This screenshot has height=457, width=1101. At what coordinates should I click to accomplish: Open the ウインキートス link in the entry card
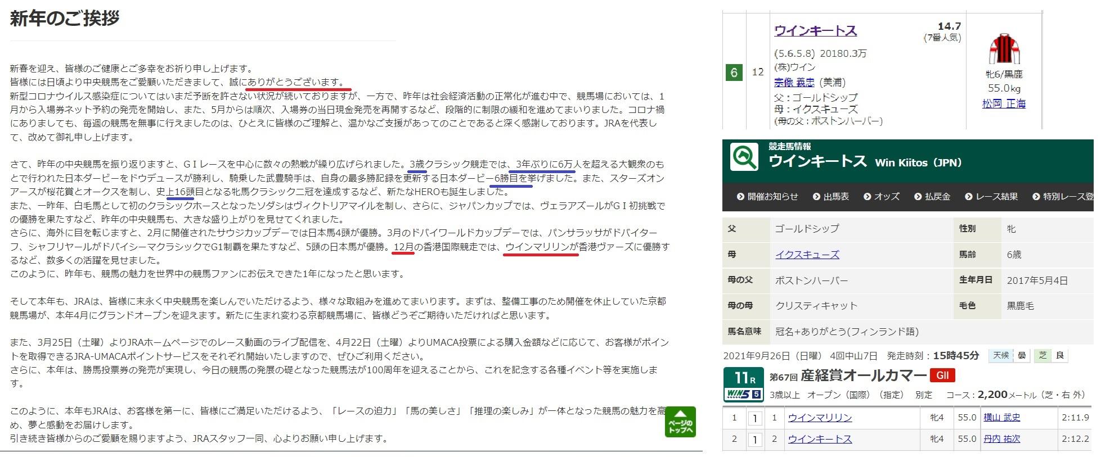[815, 31]
